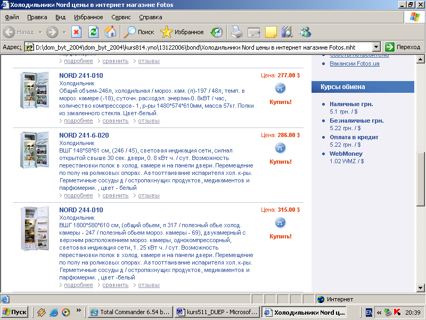Viewport: 426px width, 320px height.
Task: Open address bar dropdown list
Action: pyautogui.click(x=376, y=47)
